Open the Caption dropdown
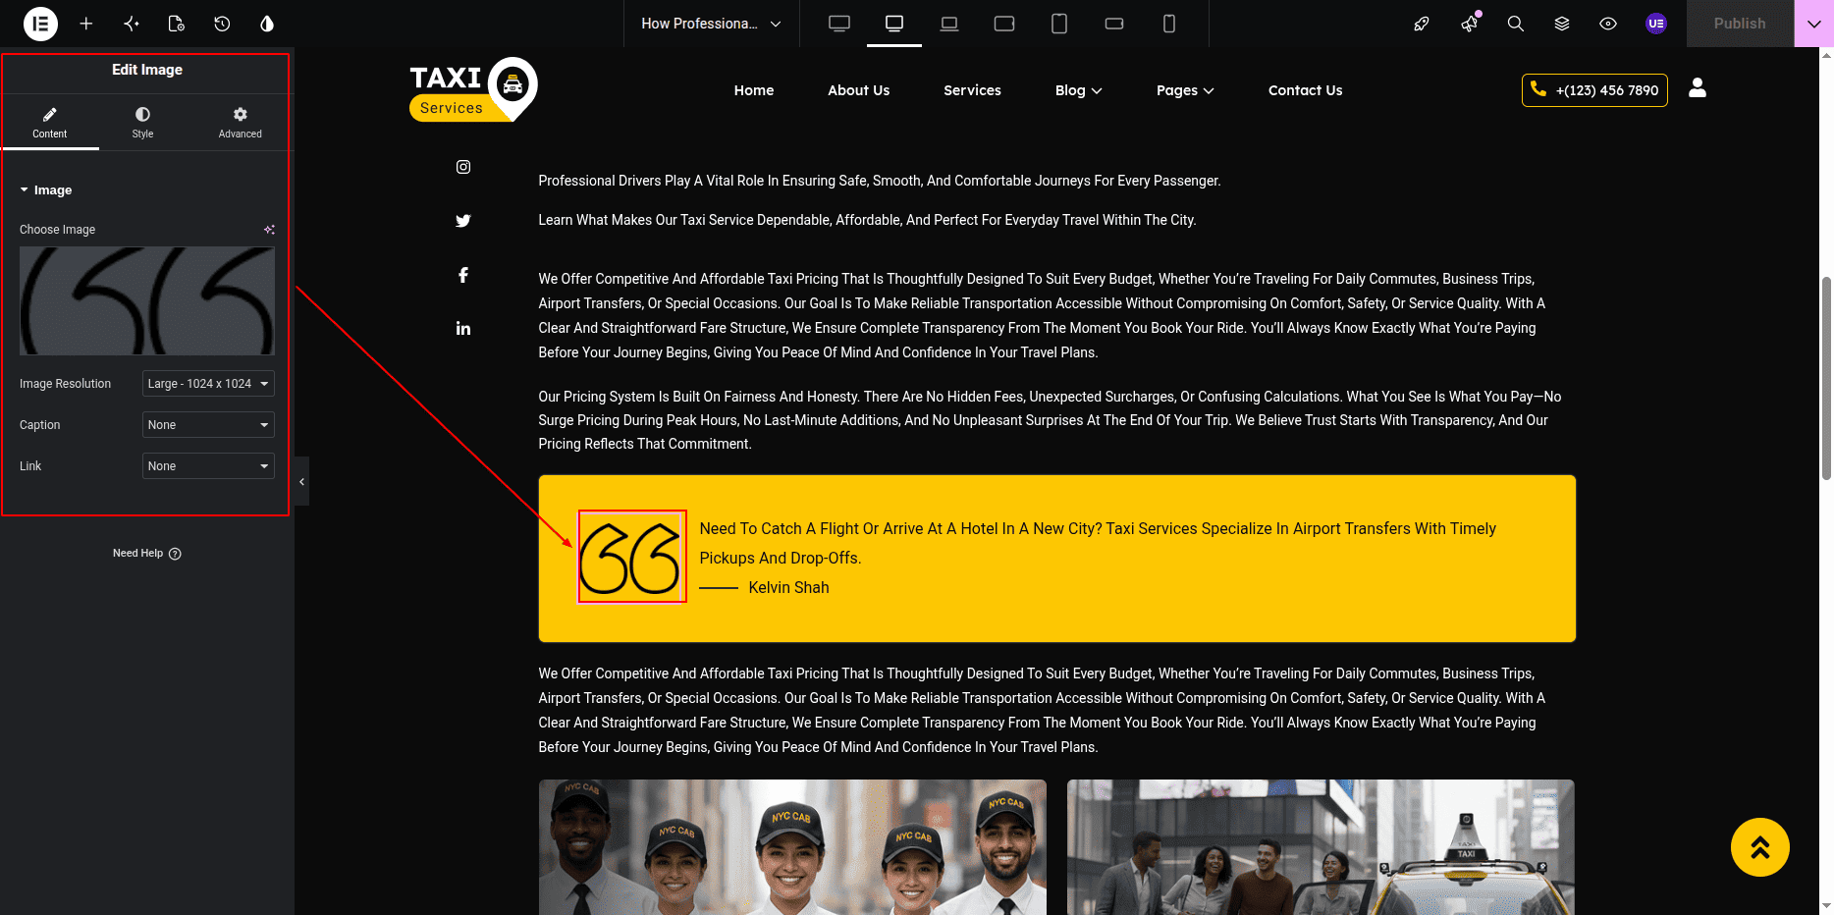The width and height of the screenshot is (1834, 915). (x=208, y=425)
